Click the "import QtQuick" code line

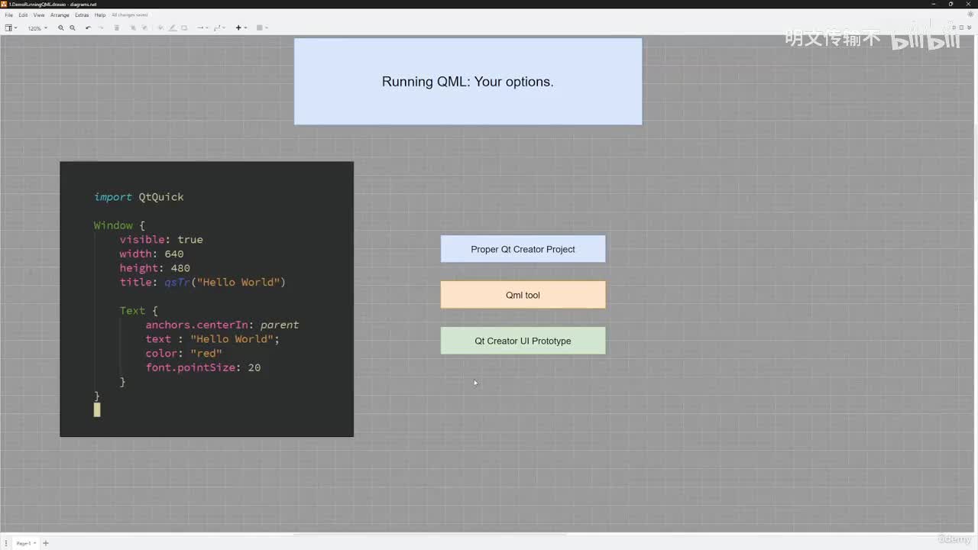[139, 197]
